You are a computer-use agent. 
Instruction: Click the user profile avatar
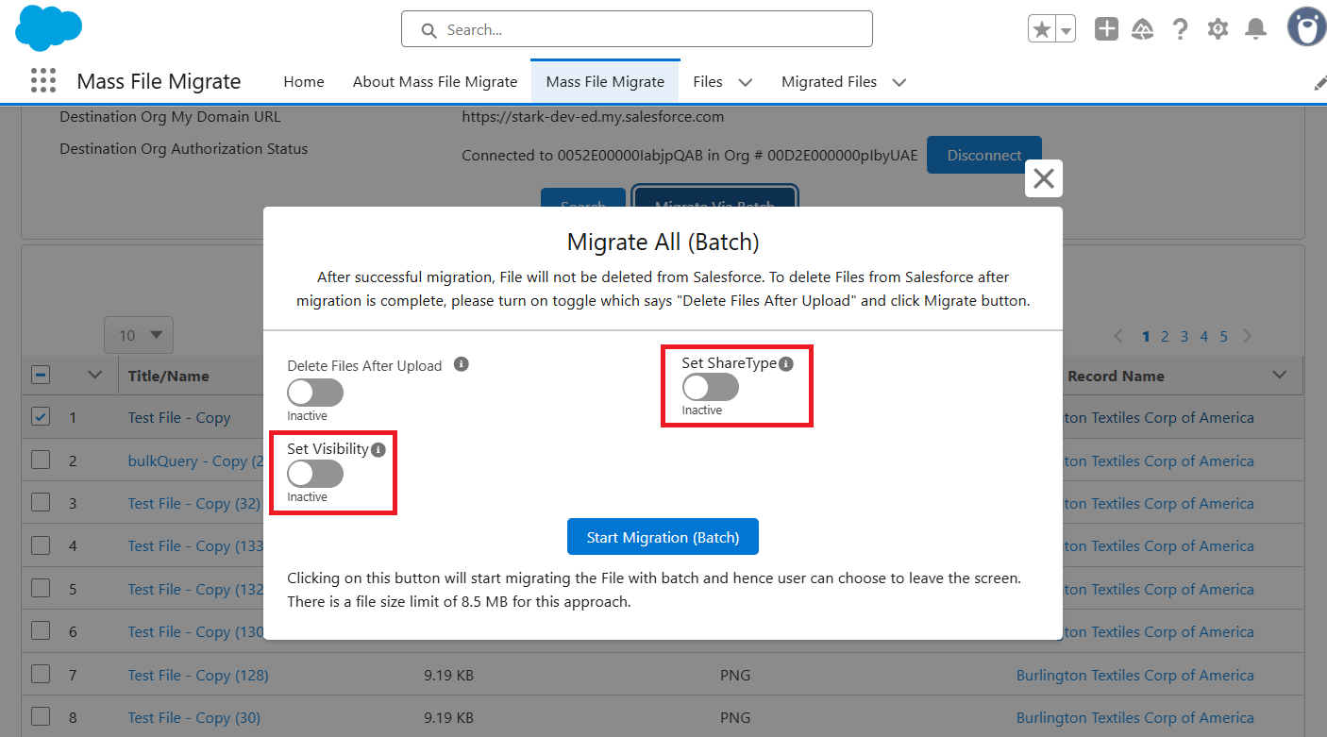click(1306, 27)
